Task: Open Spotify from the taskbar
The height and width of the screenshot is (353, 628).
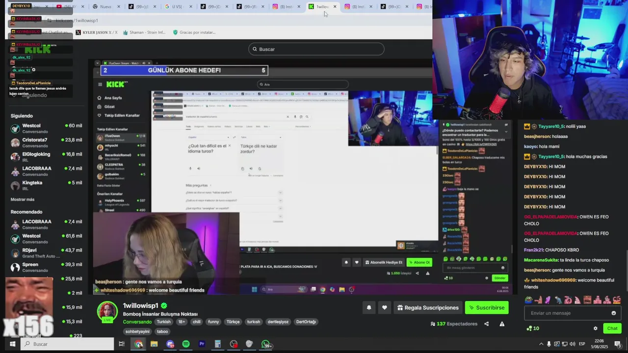Action: [x=186, y=344]
